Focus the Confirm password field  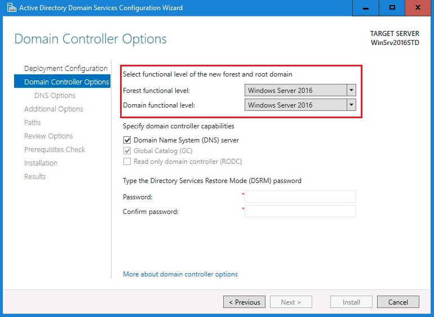(300, 211)
